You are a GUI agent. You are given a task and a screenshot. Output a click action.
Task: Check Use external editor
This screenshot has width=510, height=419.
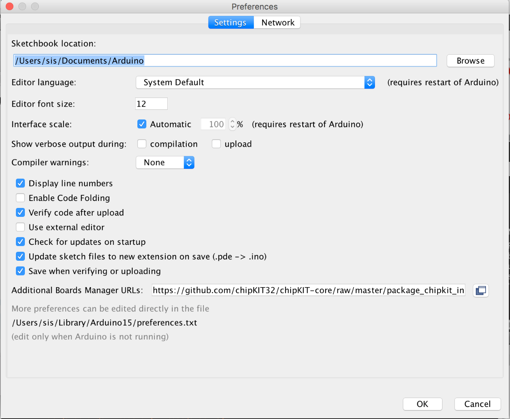click(20, 227)
